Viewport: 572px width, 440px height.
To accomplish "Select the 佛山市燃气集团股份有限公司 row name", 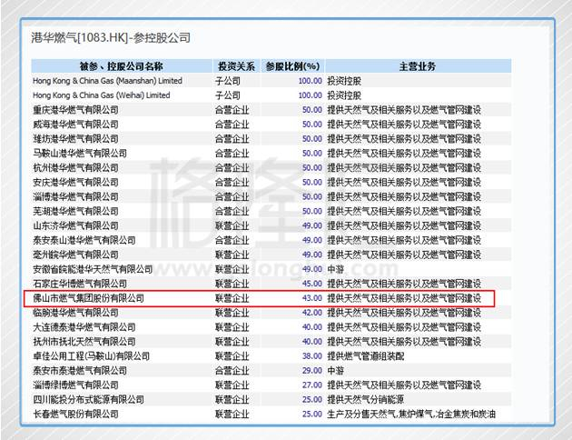I will (89, 298).
